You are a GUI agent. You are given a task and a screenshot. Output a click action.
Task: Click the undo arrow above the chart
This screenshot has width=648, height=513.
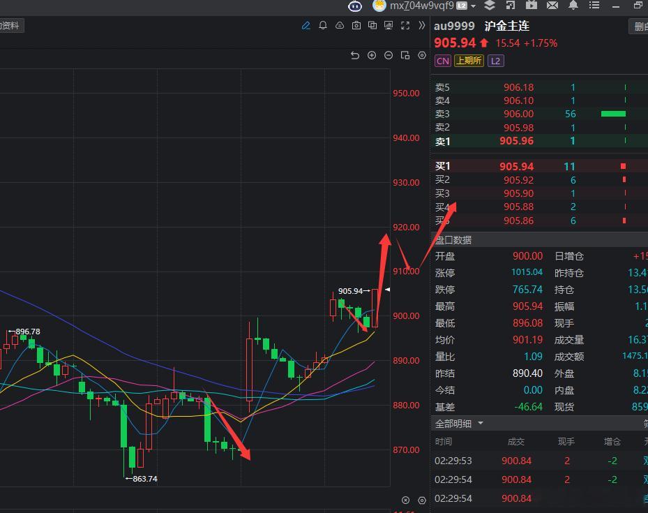(355, 55)
